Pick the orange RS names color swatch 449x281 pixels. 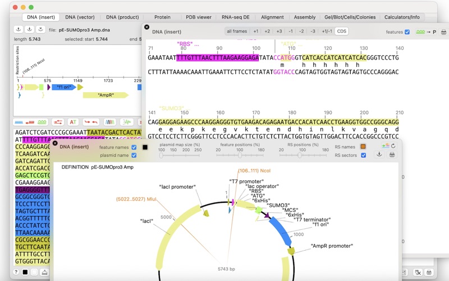pyautogui.click(x=363, y=147)
